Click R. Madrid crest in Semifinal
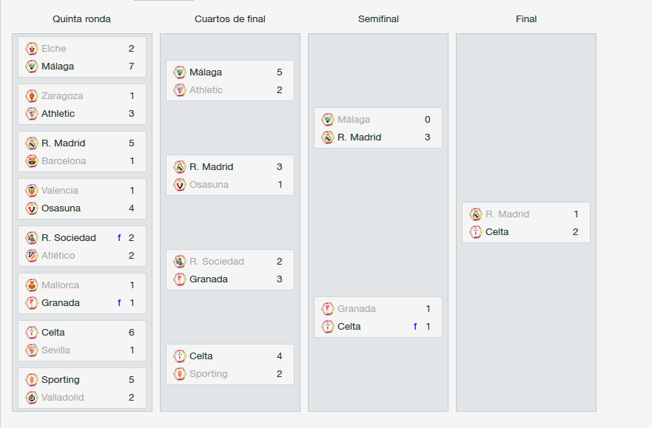 [x=328, y=137]
